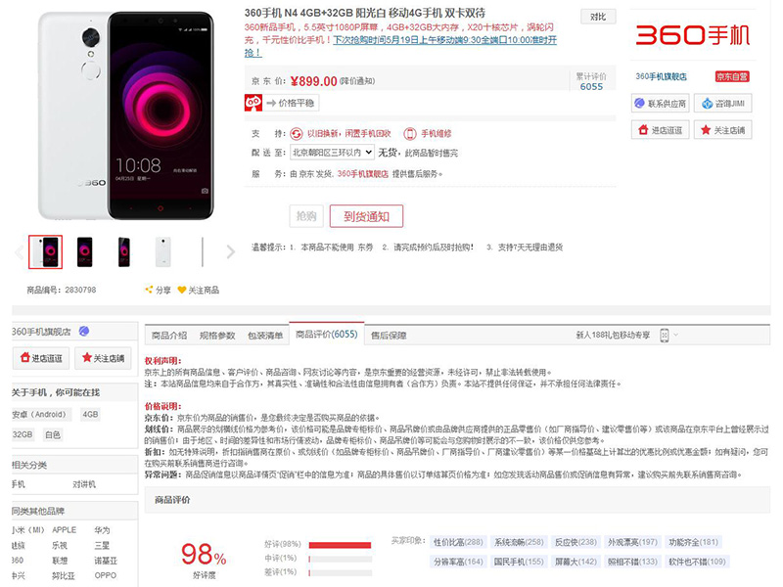Expand the 新人188礼包移动专享 phone dropdown
783x587 pixels.
(x=669, y=335)
